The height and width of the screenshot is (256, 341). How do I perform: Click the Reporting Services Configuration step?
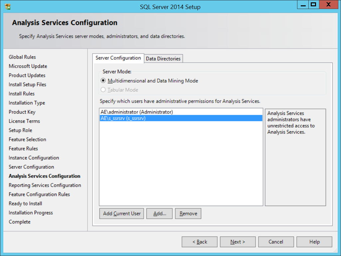(x=45, y=185)
